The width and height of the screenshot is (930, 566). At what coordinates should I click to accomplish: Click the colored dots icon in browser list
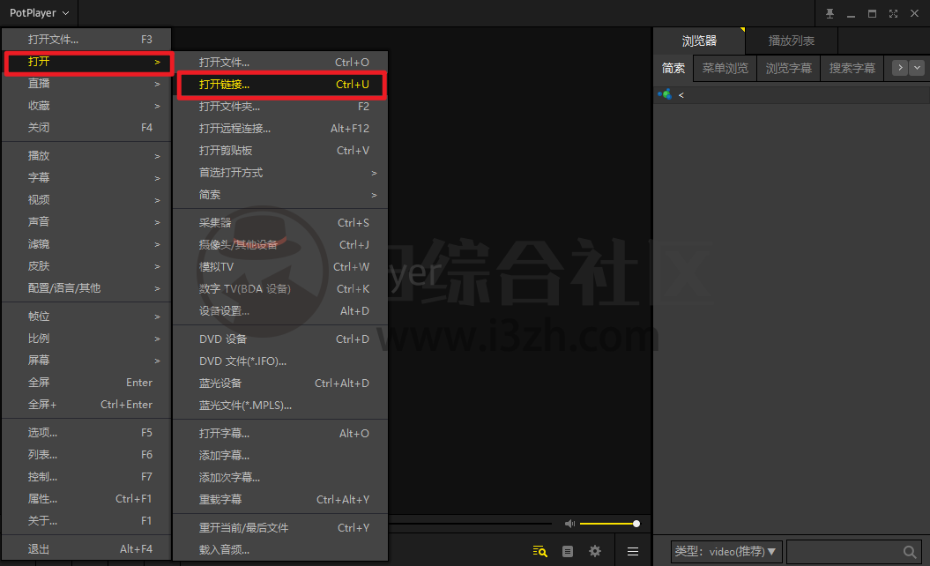click(x=665, y=94)
